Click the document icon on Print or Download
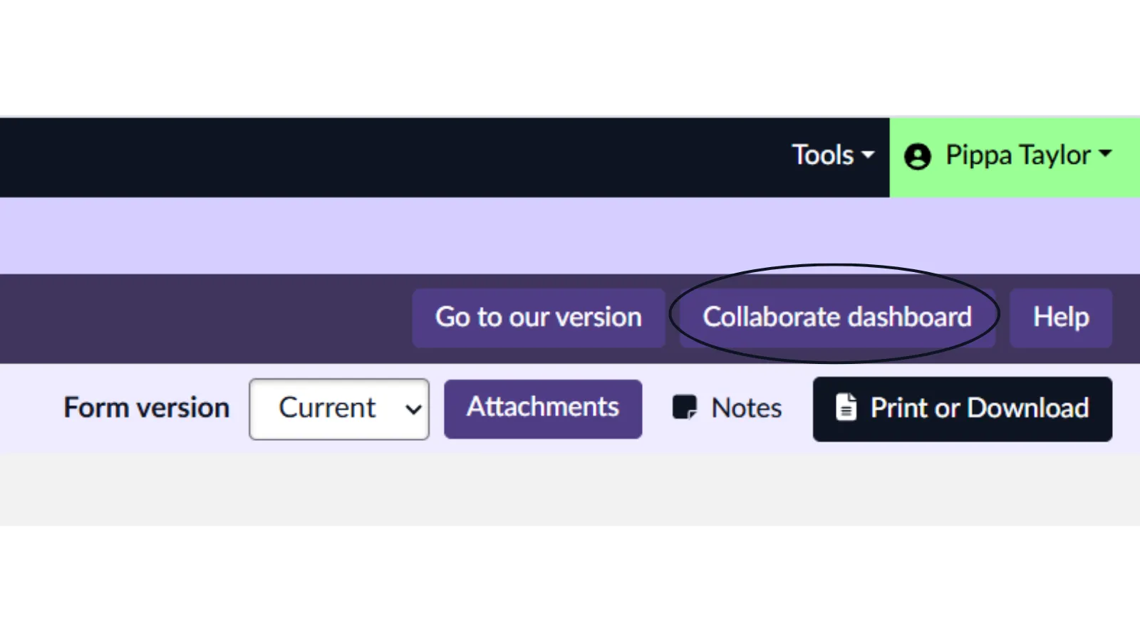The width and height of the screenshot is (1140, 641). click(846, 407)
